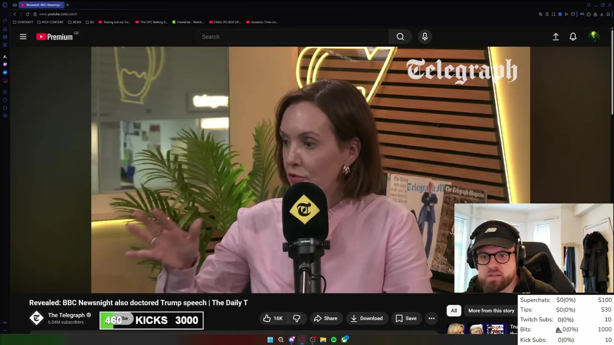
Task: Open the CONTENT? bookmarks folder
Action: click(23, 22)
